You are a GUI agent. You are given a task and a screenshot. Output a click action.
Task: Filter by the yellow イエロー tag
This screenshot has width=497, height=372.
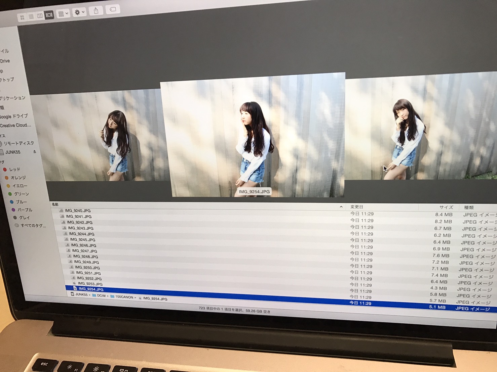pos(17,186)
